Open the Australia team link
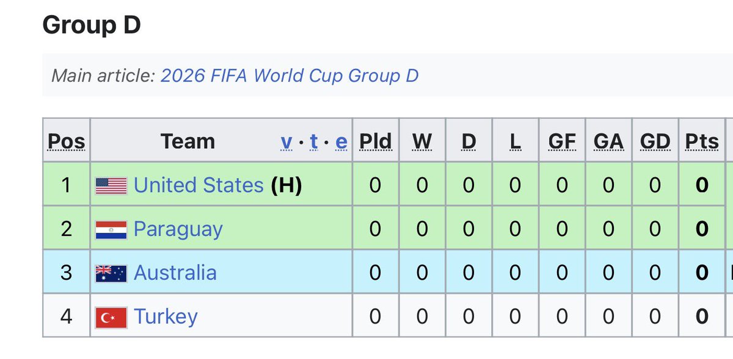Image resolution: width=733 pixels, height=359 pixels. [x=175, y=272]
